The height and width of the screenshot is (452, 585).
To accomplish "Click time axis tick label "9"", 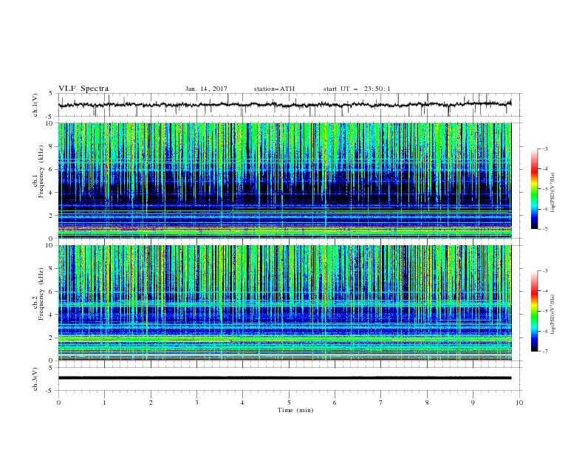I will [473, 403].
